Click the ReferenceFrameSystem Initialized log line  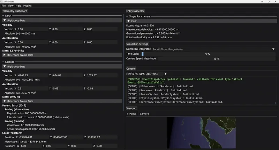tap(175, 102)
